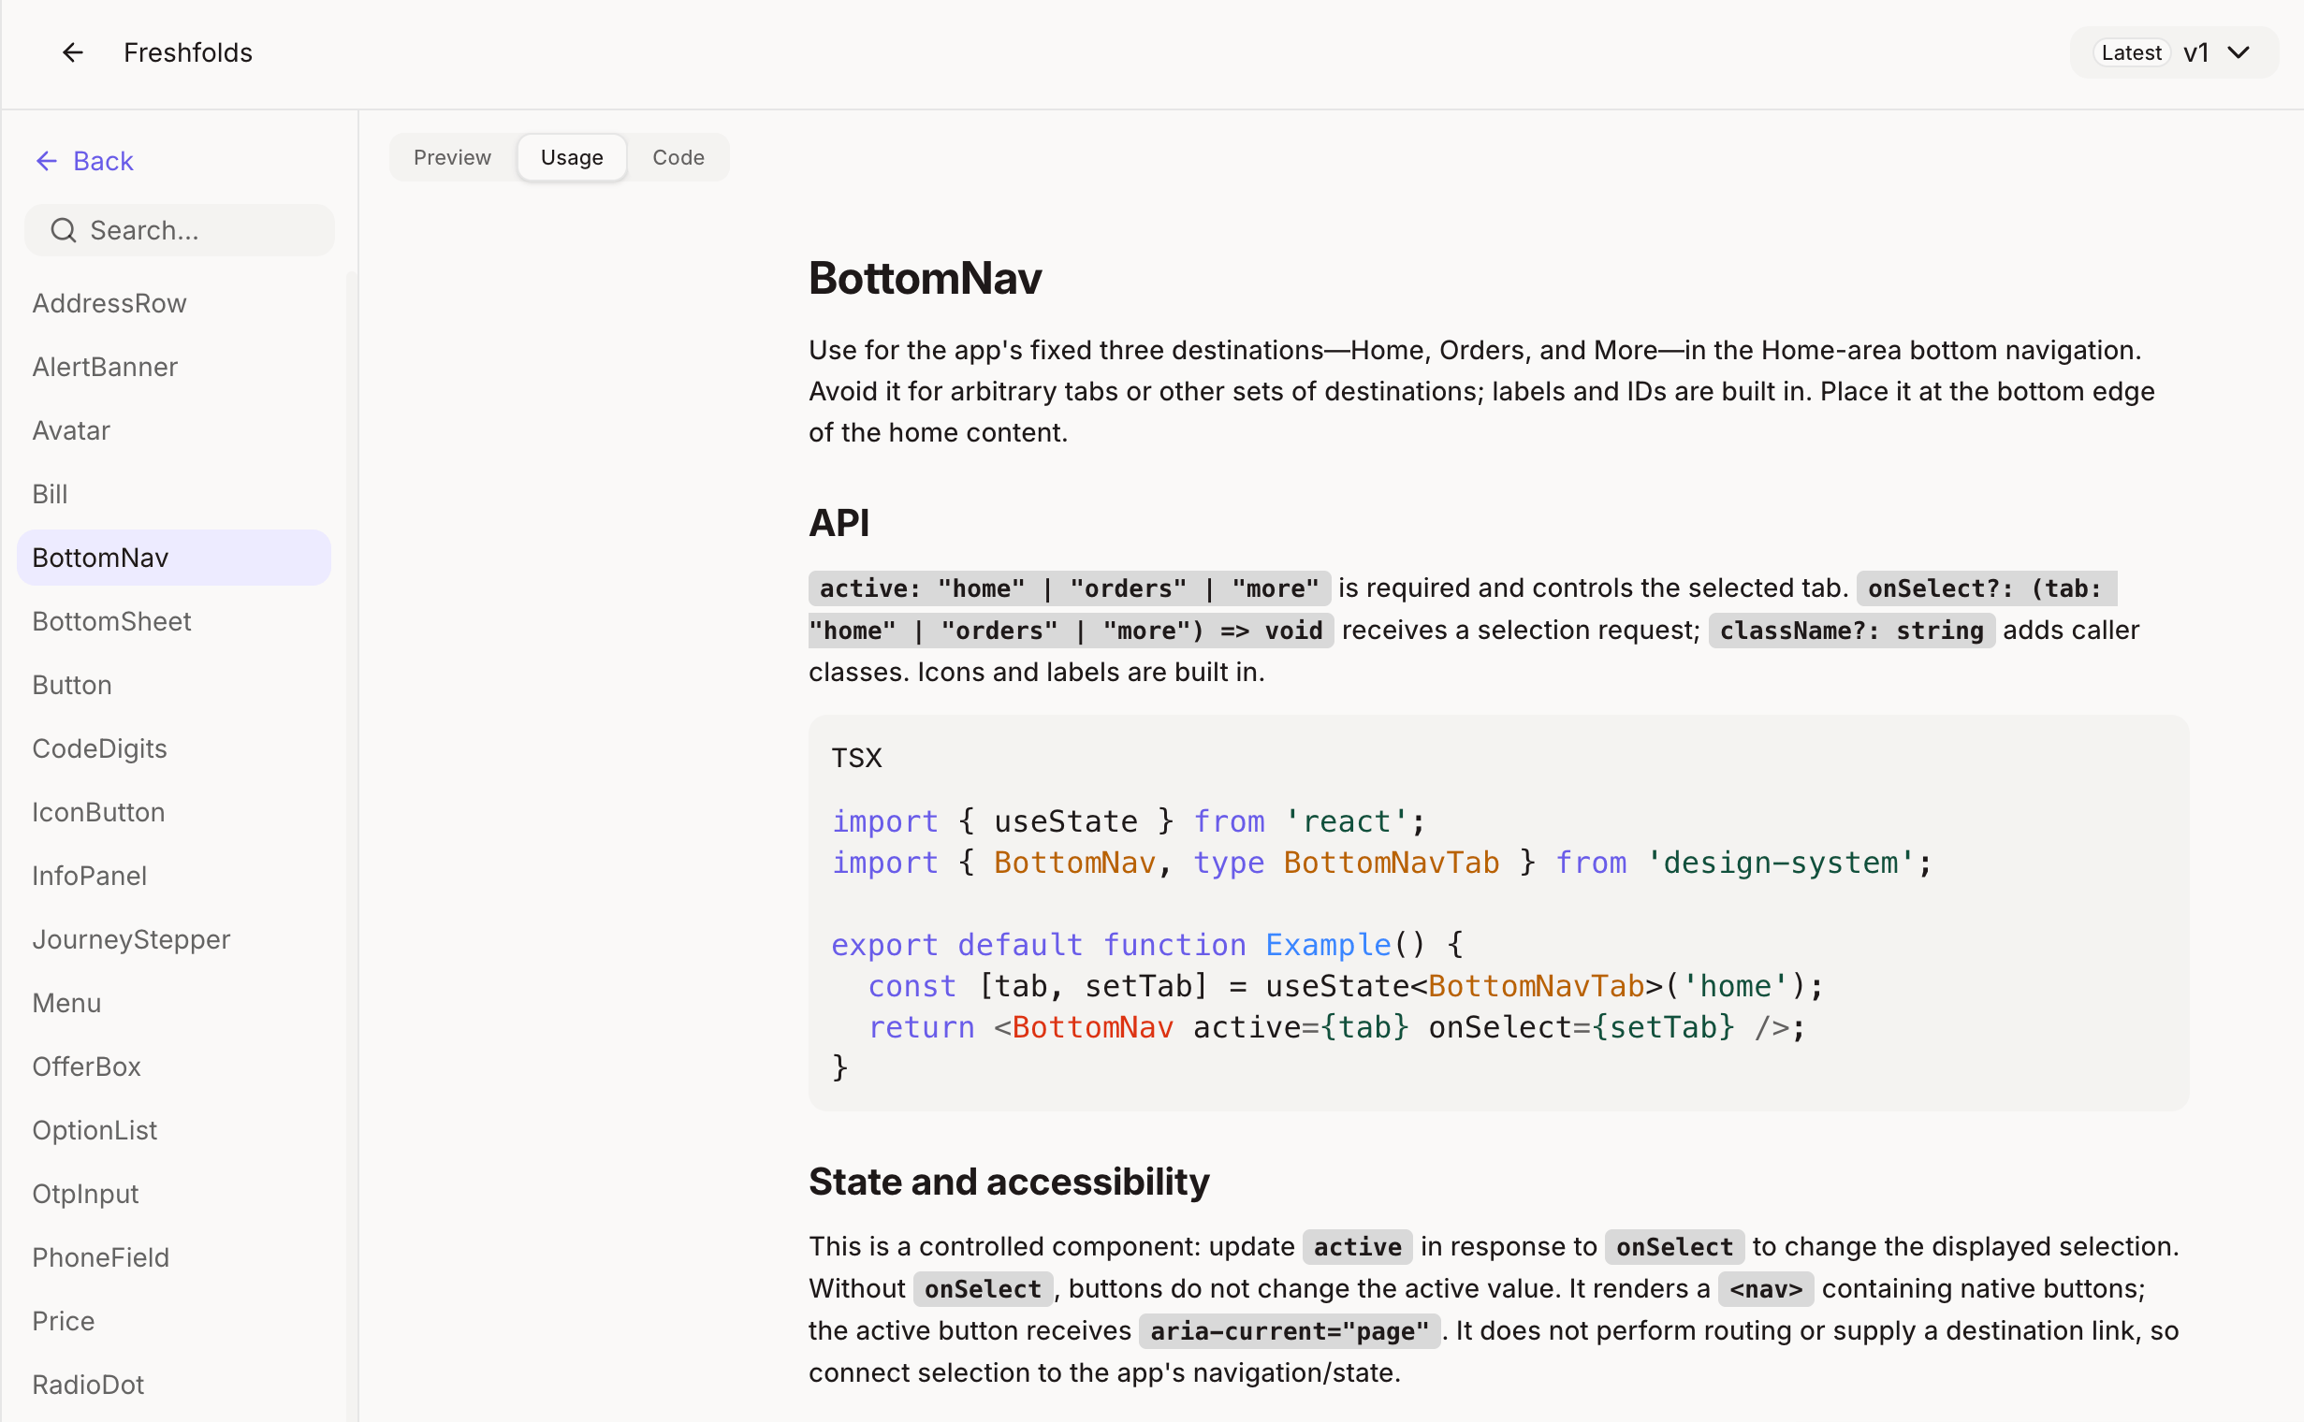Viewport: 2304px width, 1422px height.
Task: Go Back via the purple sidebar link
Action: point(84,161)
